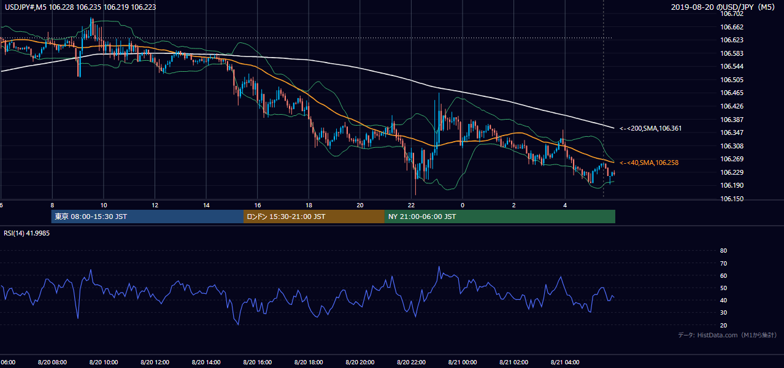Click the RSI 20 level label

point(723,325)
